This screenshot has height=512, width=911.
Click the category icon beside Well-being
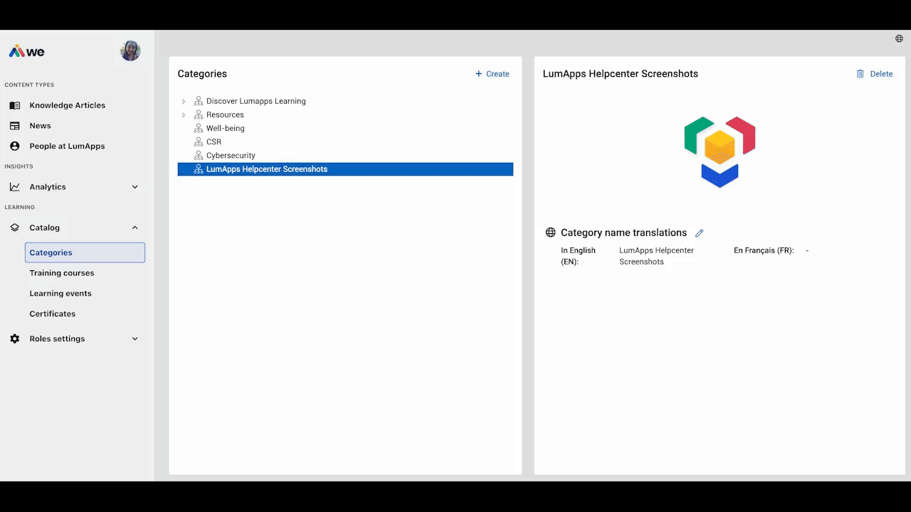click(199, 128)
